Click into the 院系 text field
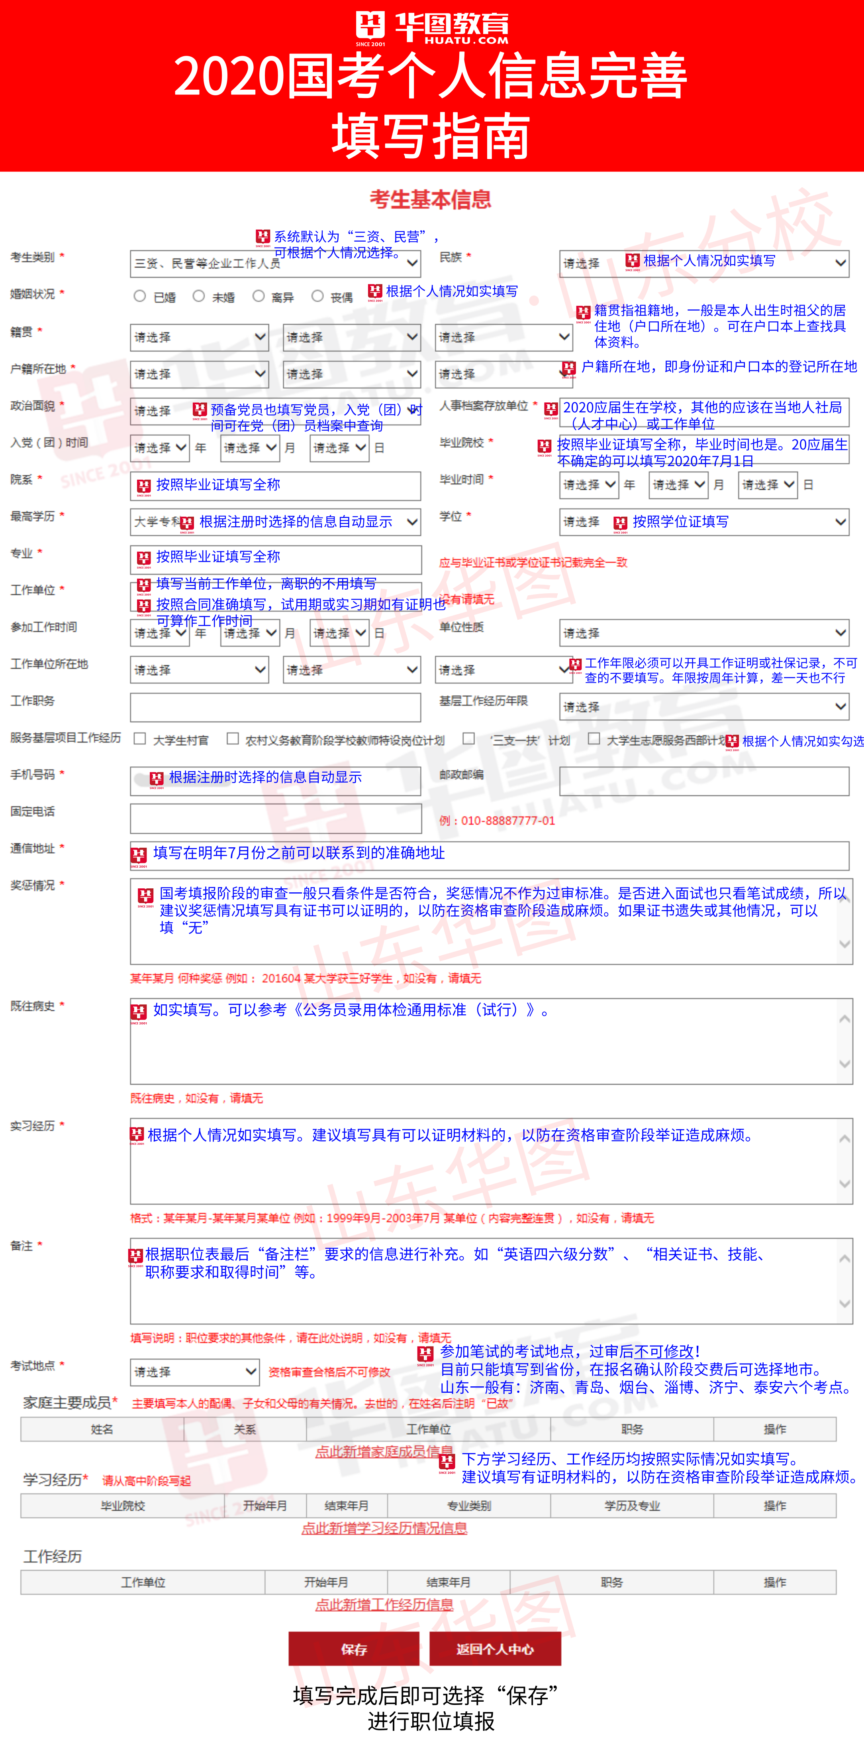Viewport: 864px width, 1738px height. [x=276, y=485]
